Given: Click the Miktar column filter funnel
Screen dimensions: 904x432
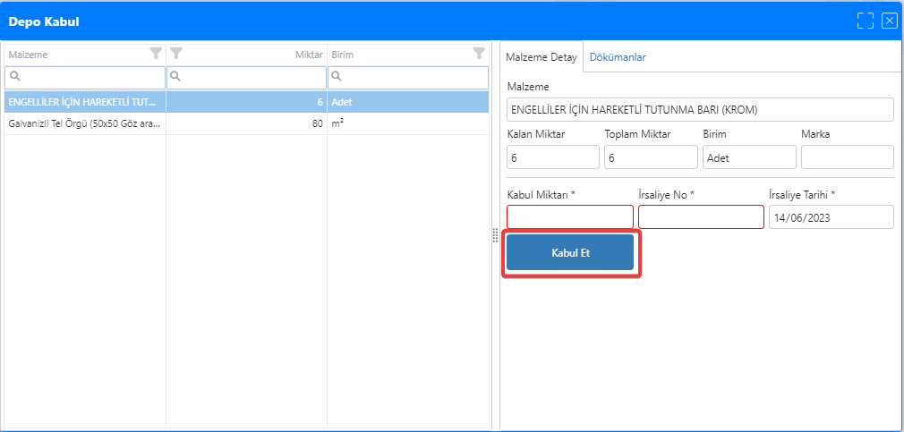Looking at the screenshot, I should tap(176, 54).
